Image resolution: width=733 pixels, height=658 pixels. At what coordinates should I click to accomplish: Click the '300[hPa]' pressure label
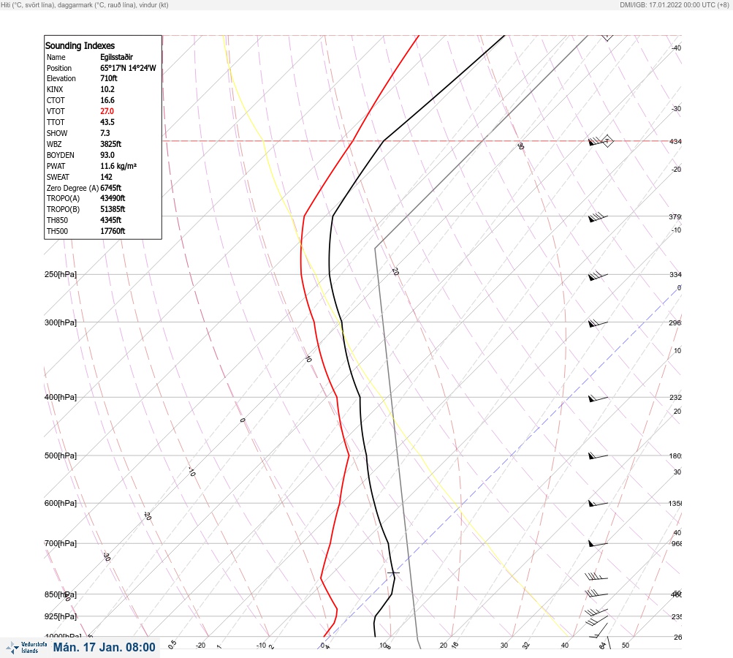61,322
